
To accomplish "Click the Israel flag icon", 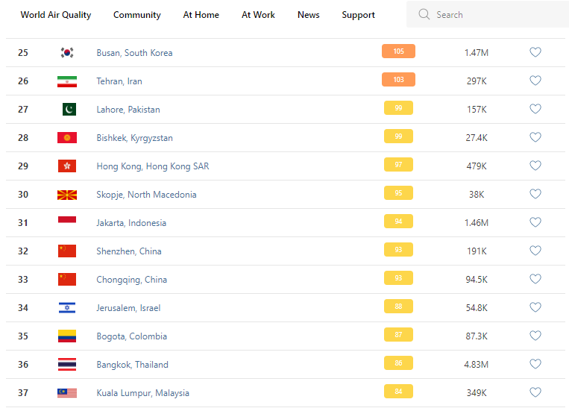I will pos(67,308).
